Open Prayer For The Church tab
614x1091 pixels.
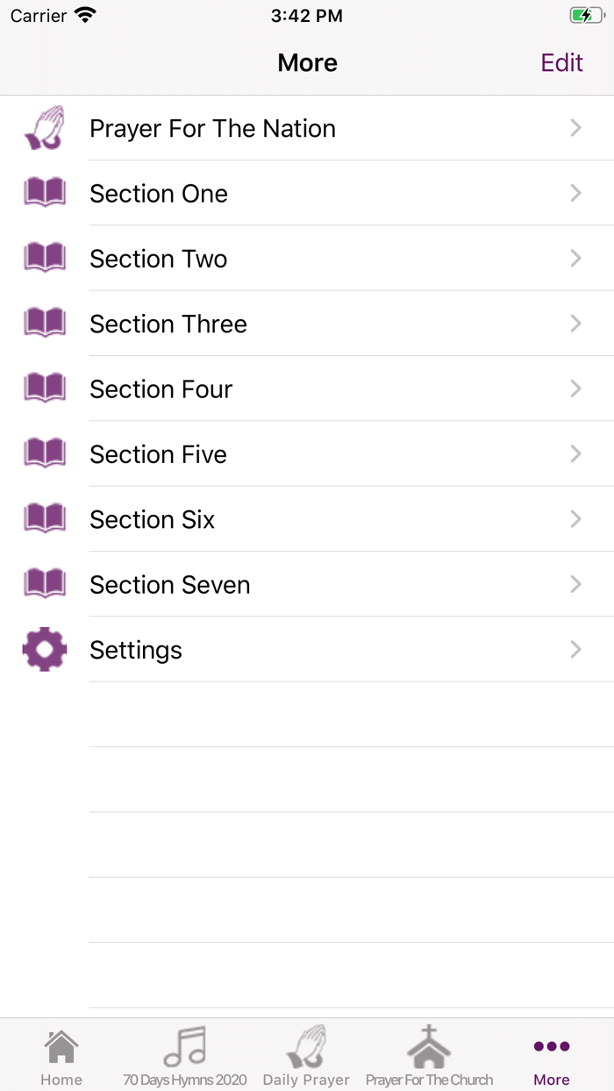click(x=429, y=1055)
